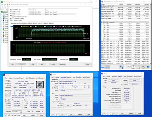Expand the Database node in AIDA64 tree
The width and height of the screenshot is (152, 117).
(2, 40)
